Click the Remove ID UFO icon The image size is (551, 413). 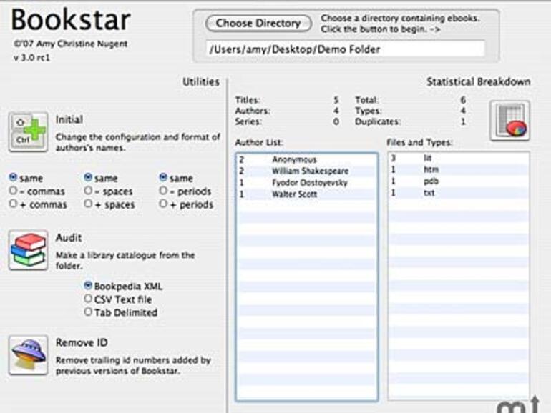(x=28, y=354)
